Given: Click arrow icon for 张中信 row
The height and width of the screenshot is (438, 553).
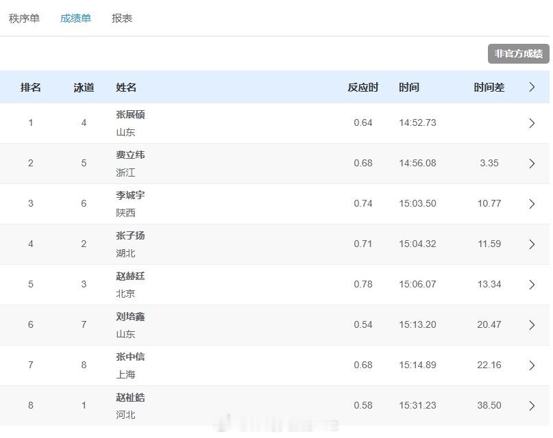Looking at the screenshot, I should [x=532, y=365].
